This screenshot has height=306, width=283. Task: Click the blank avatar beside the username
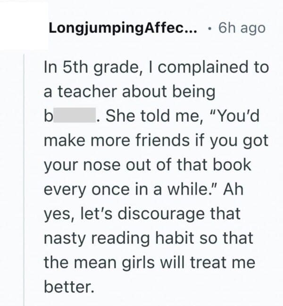point(24,26)
